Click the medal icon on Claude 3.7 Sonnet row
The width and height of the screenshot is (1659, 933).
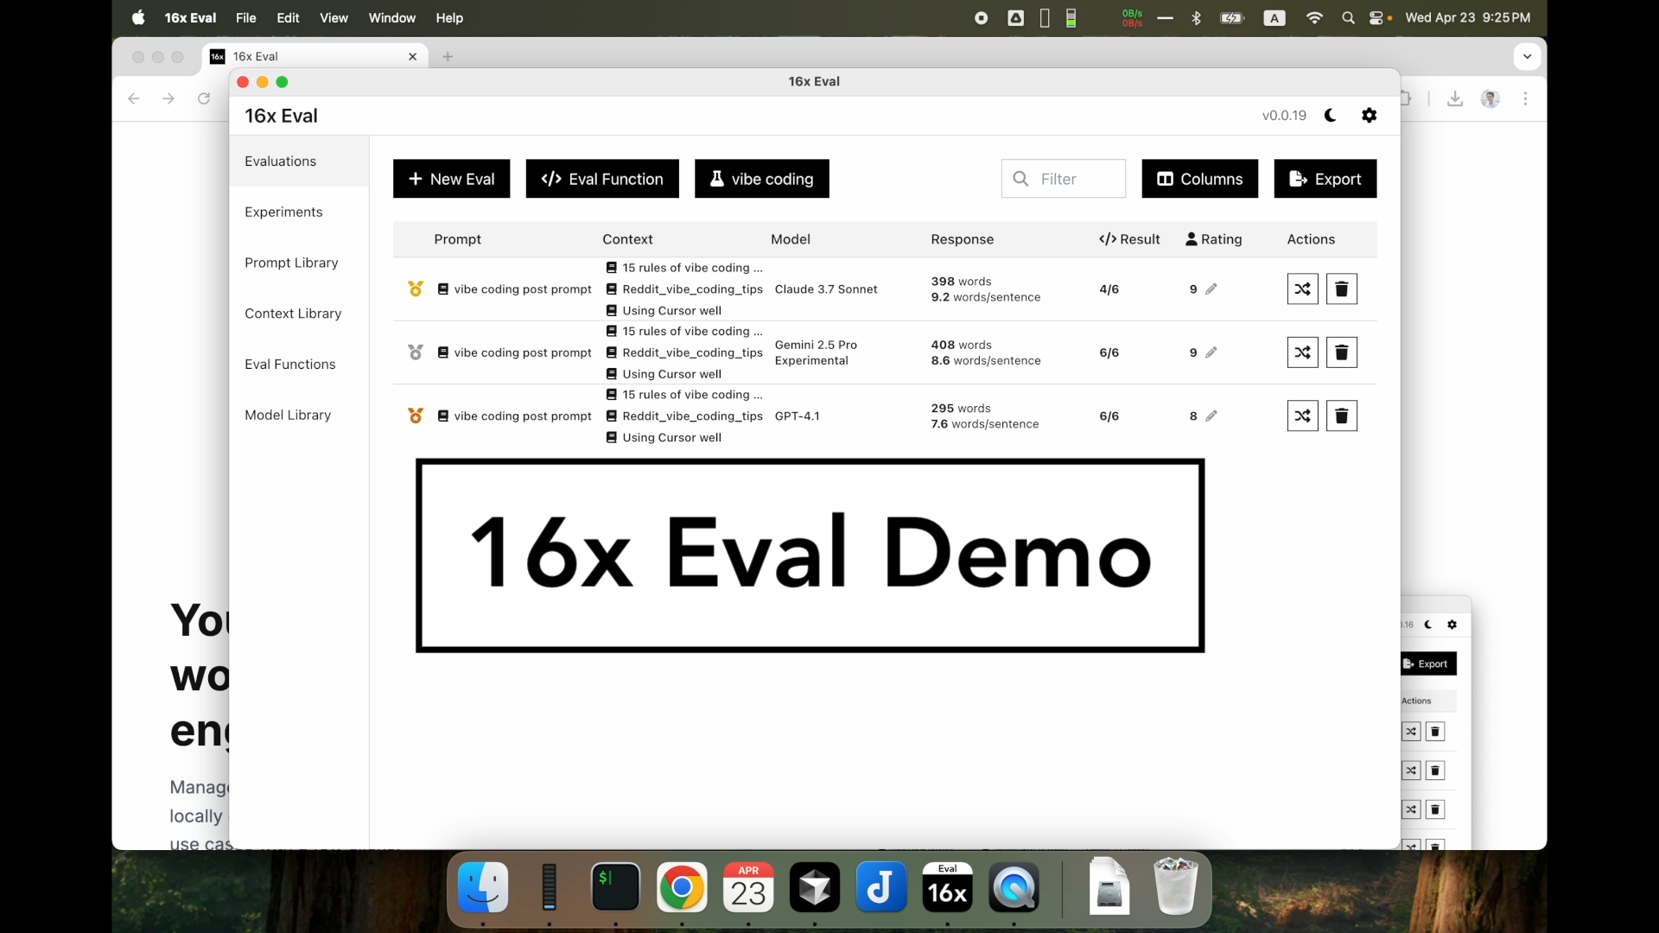[x=416, y=289]
